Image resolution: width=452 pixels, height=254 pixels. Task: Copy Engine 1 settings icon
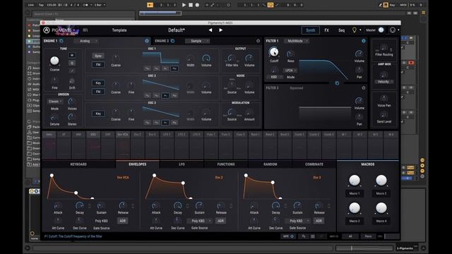point(61,41)
